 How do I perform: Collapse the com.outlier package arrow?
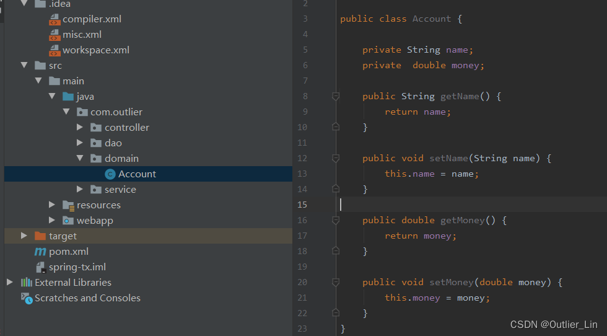click(66, 112)
